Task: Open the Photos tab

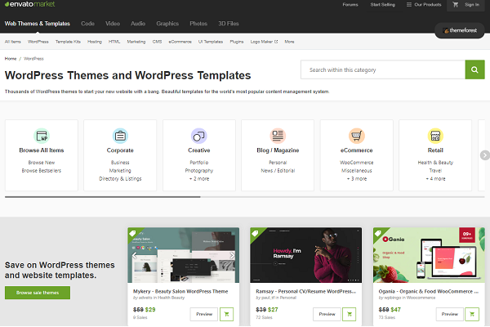Action: click(x=198, y=24)
